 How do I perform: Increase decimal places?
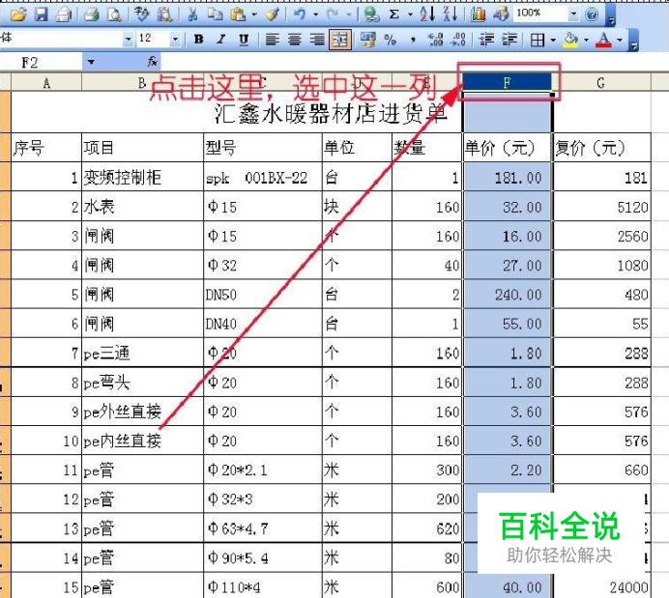coord(436,40)
